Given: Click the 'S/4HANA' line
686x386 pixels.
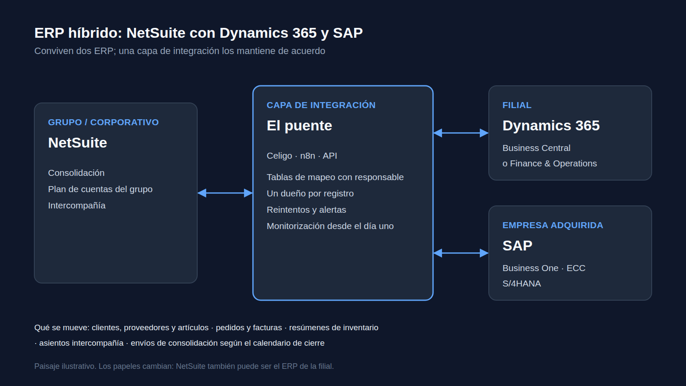Looking at the screenshot, I should point(522,283).
